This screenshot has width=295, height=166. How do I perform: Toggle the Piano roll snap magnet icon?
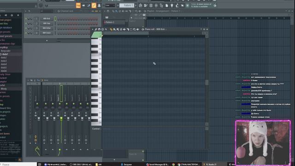(99, 30)
